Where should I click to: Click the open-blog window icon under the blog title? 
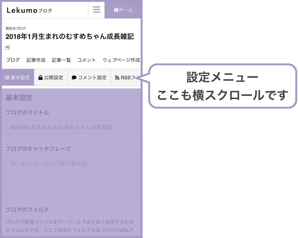click(7, 47)
